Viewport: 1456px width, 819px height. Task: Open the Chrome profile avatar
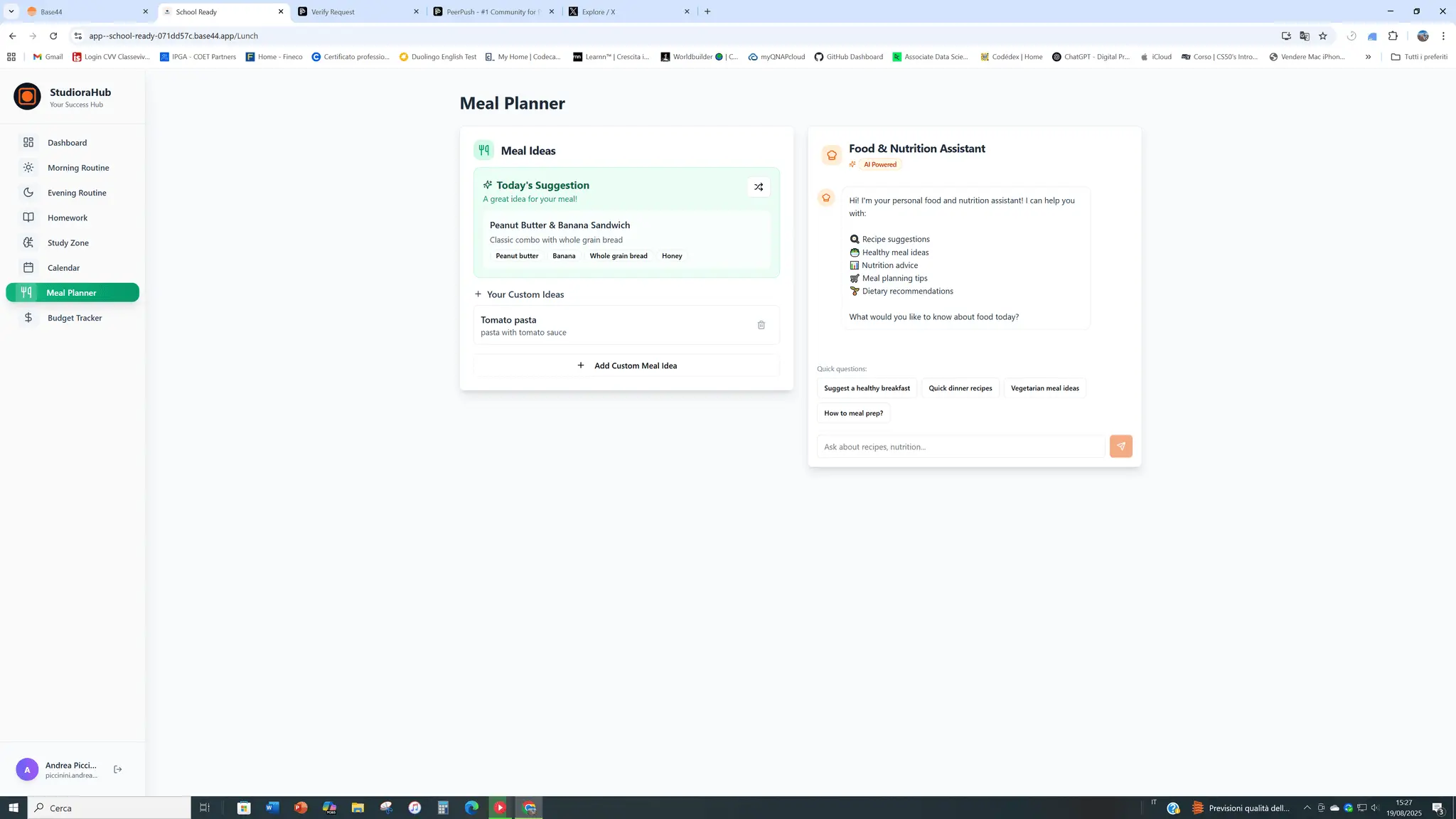[x=1423, y=36]
